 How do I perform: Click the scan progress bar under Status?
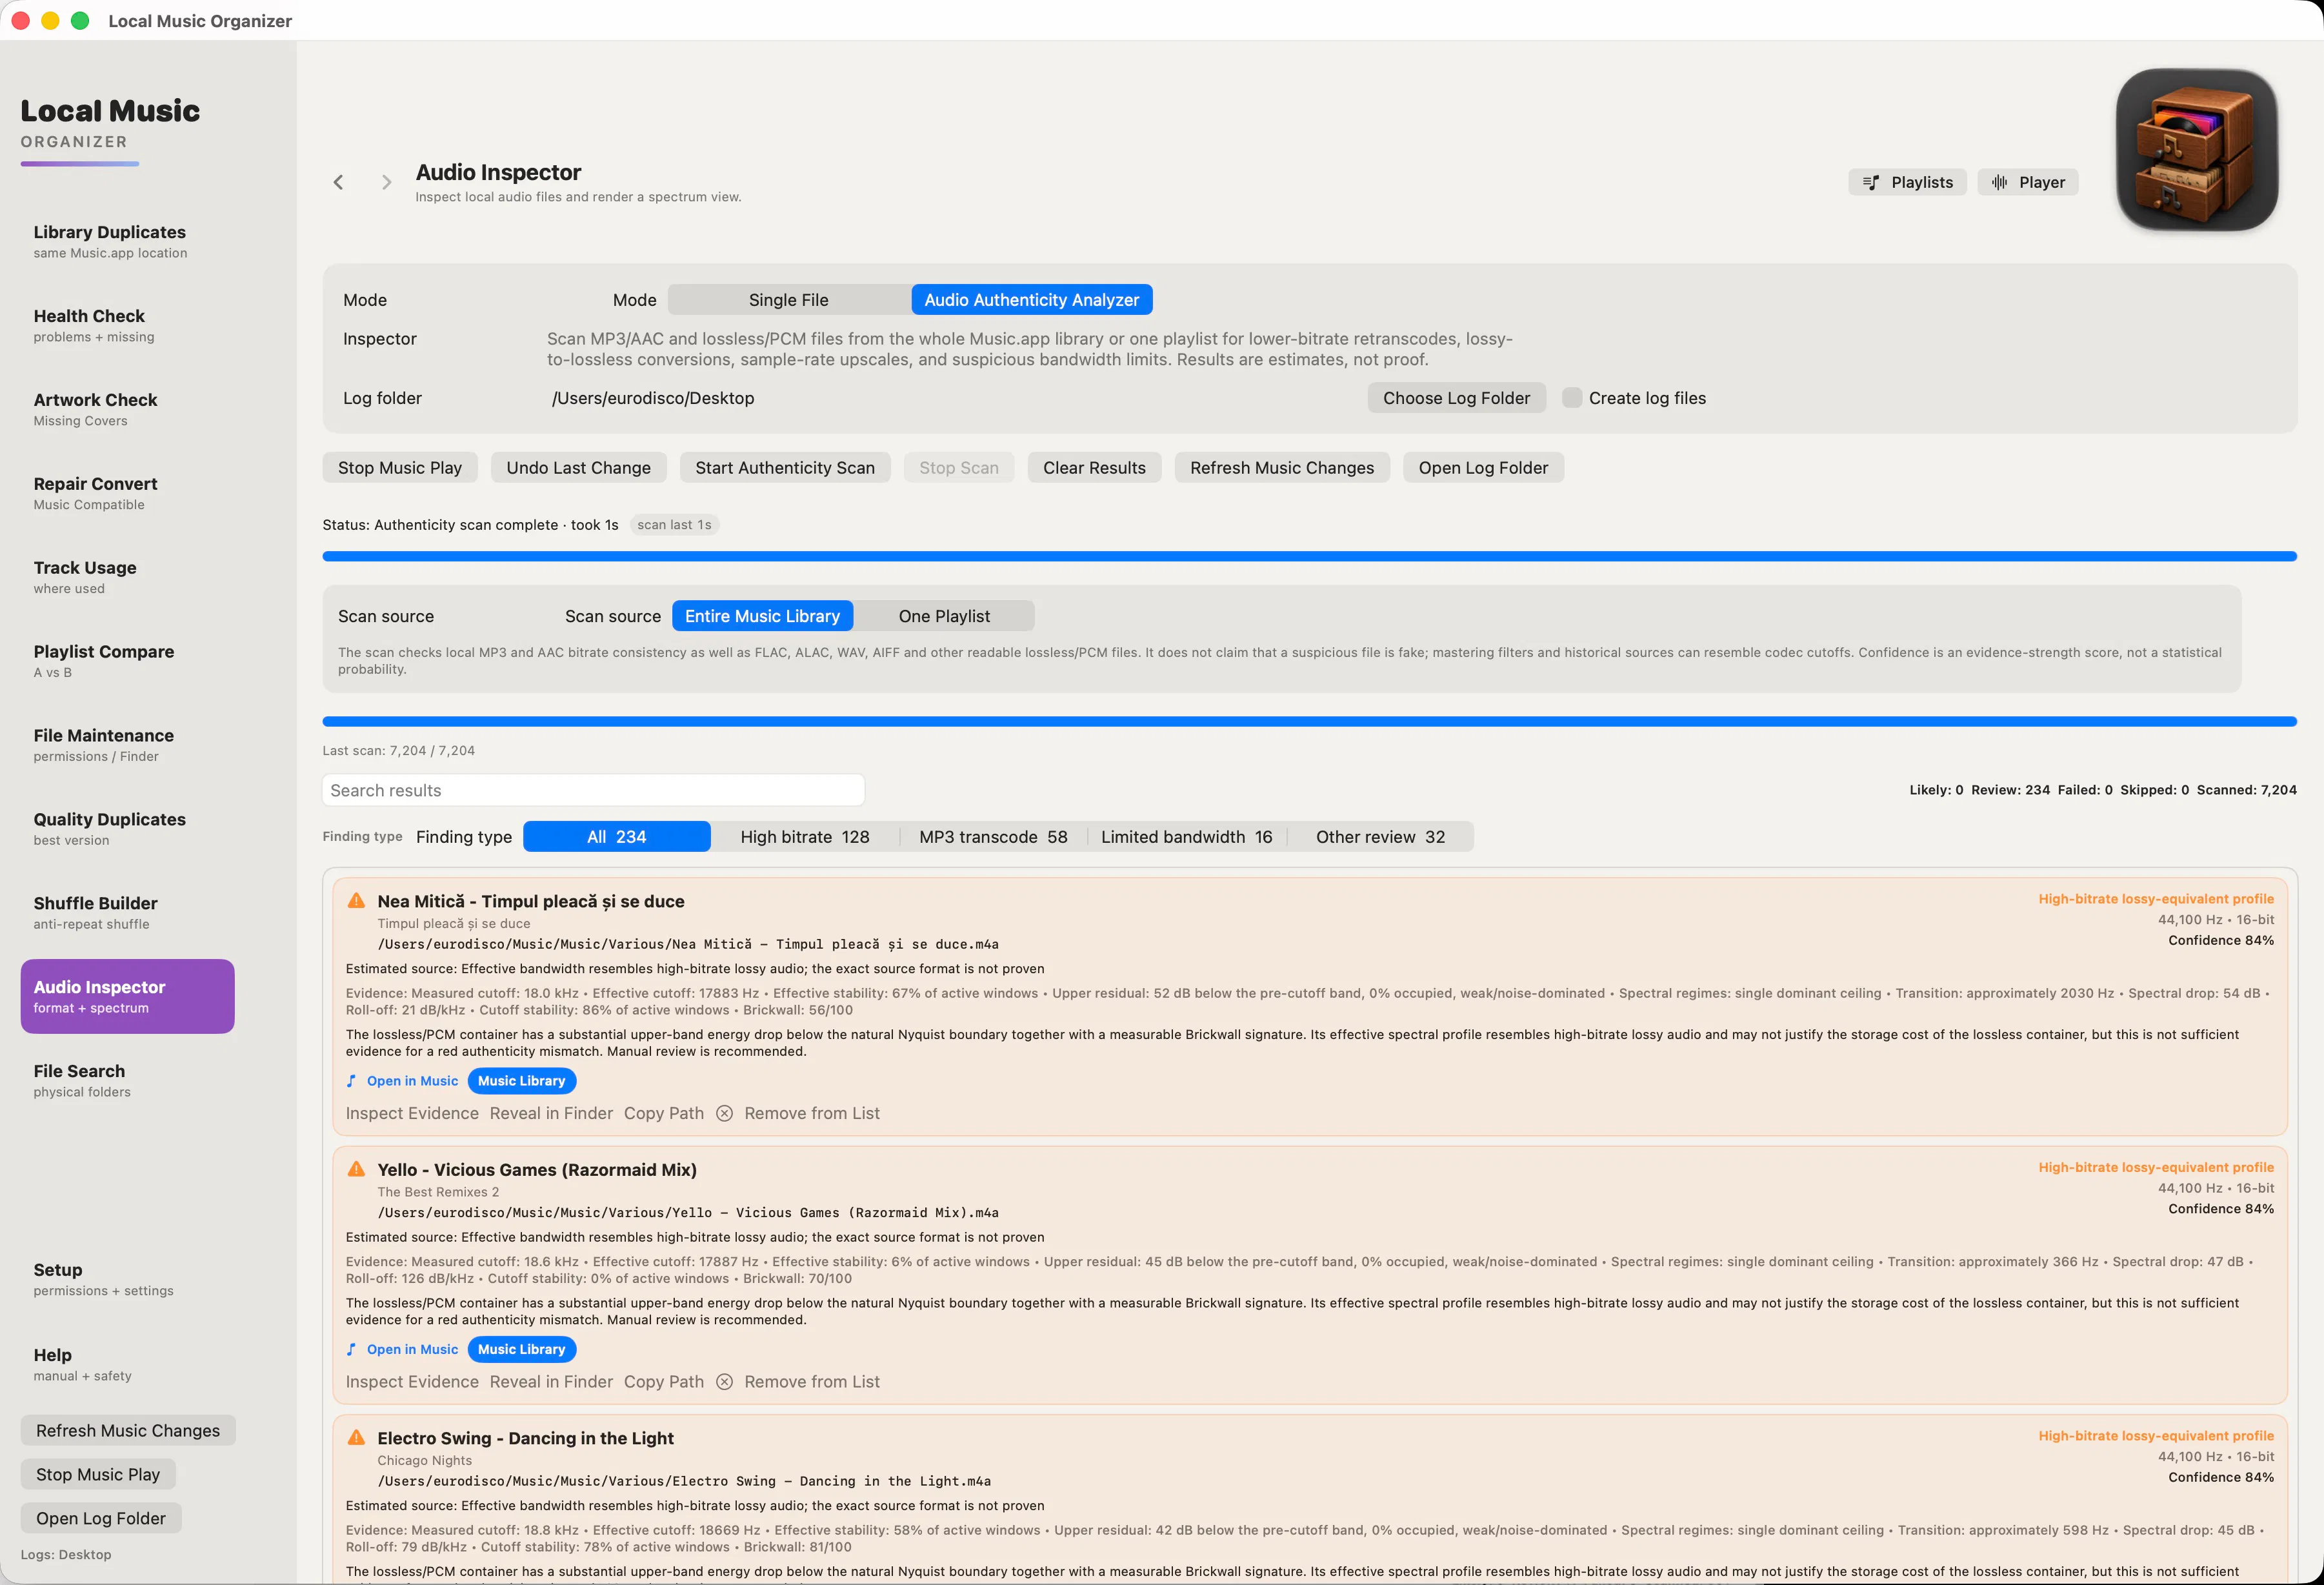click(1309, 556)
